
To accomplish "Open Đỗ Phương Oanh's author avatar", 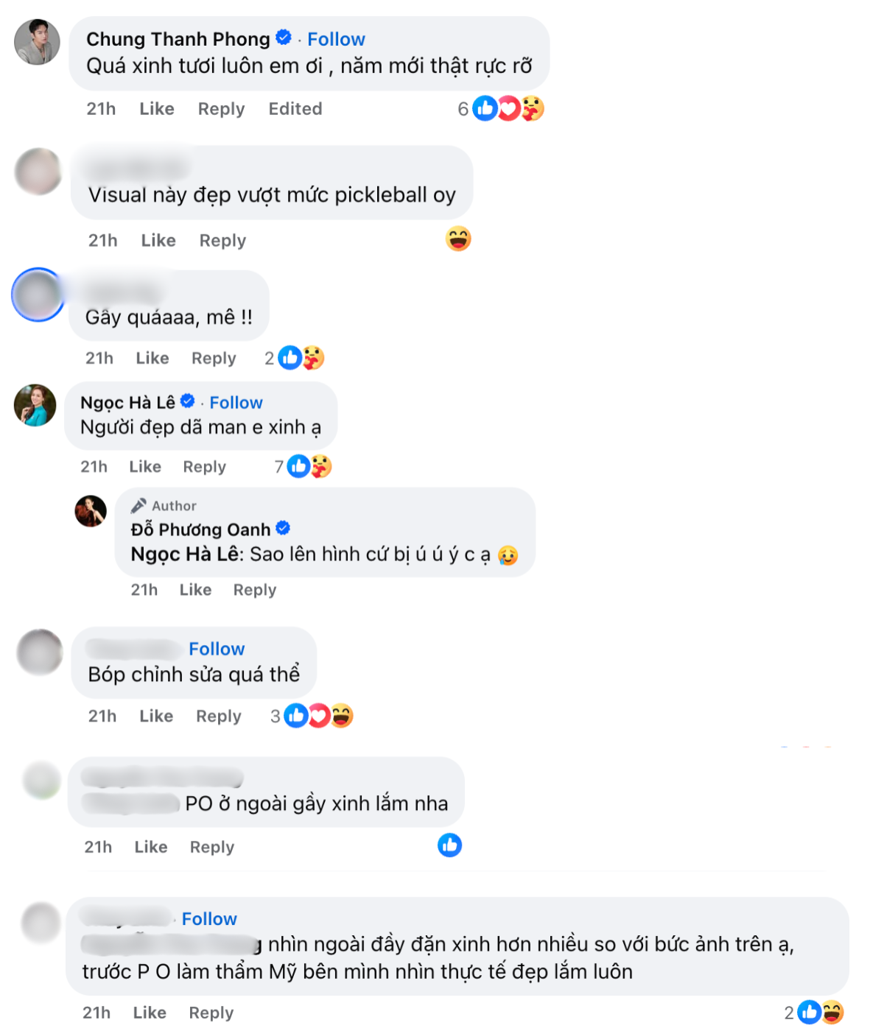I will tap(91, 511).
